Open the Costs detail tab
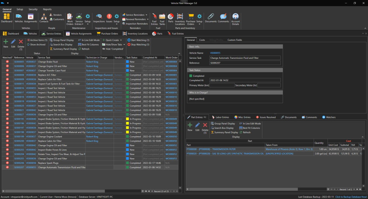 point(202,40)
